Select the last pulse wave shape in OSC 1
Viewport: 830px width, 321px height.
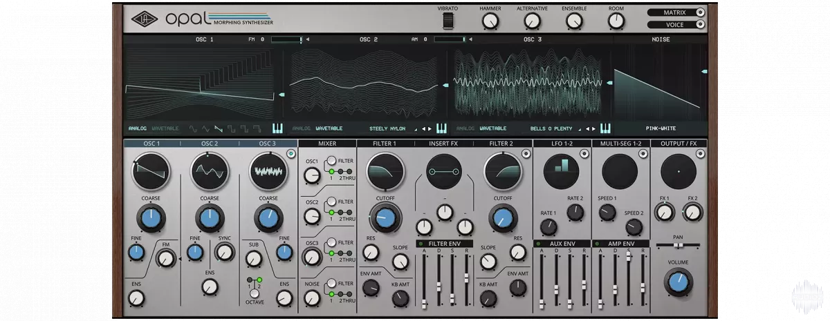257,128
